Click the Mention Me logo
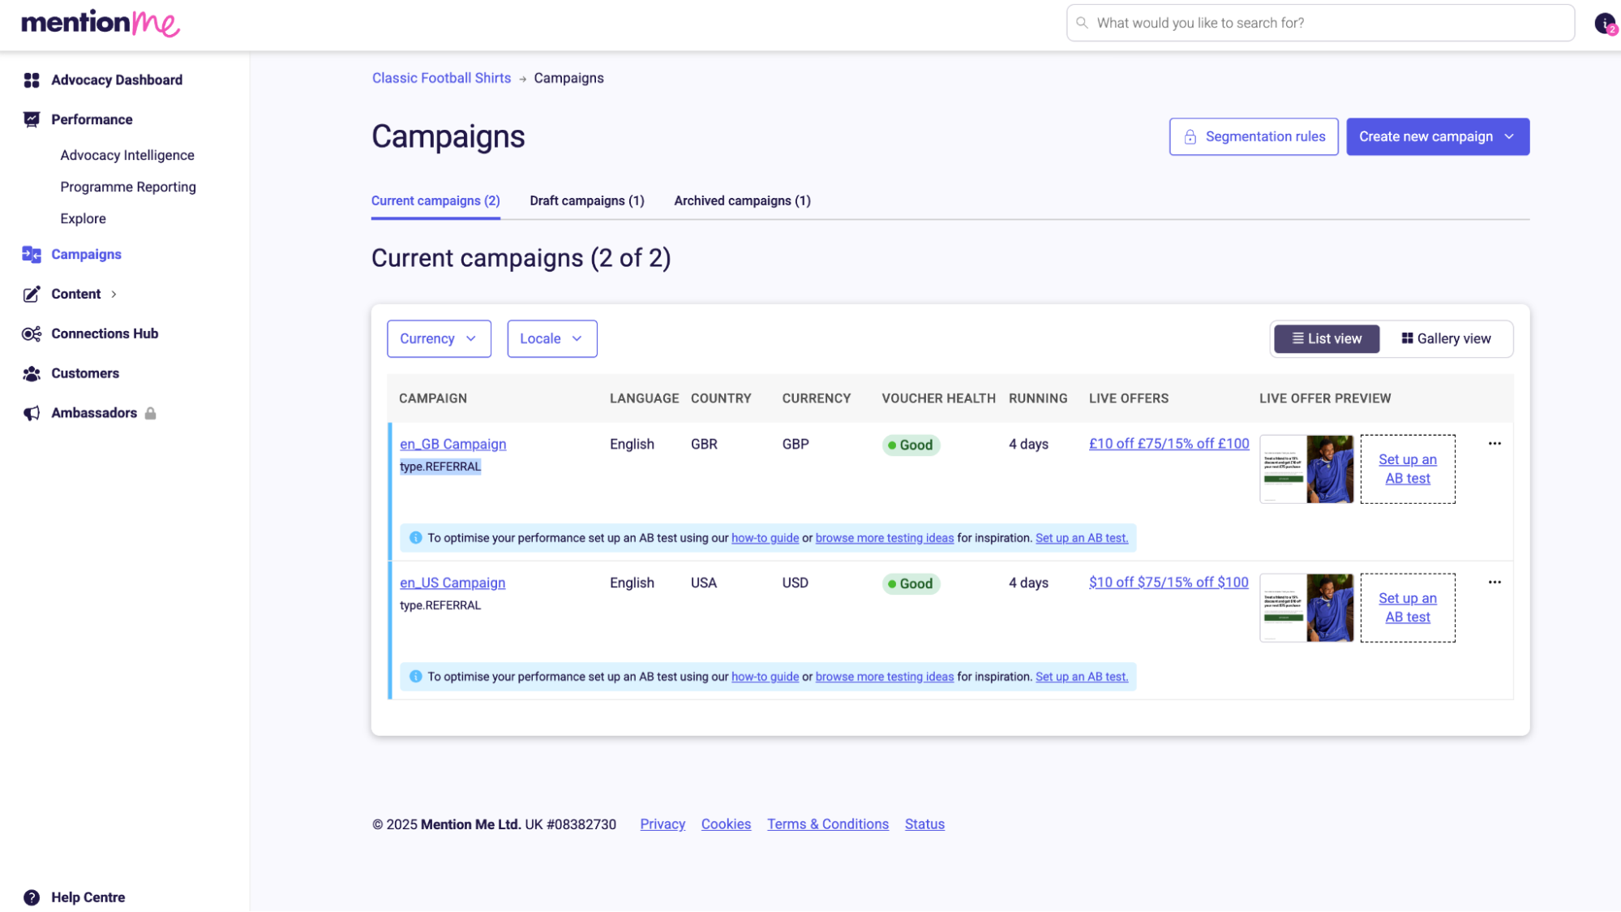 101,23
